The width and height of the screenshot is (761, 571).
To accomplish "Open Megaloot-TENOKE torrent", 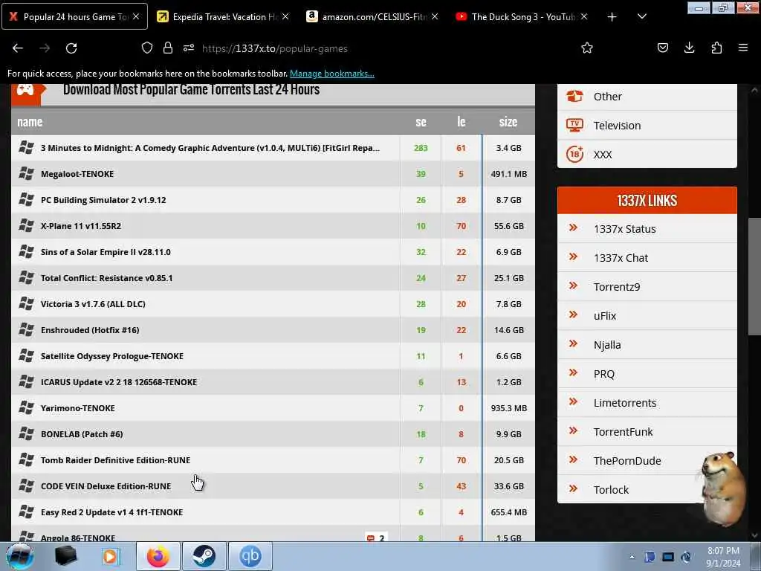I will pyautogui.click(x=77, y=174).
